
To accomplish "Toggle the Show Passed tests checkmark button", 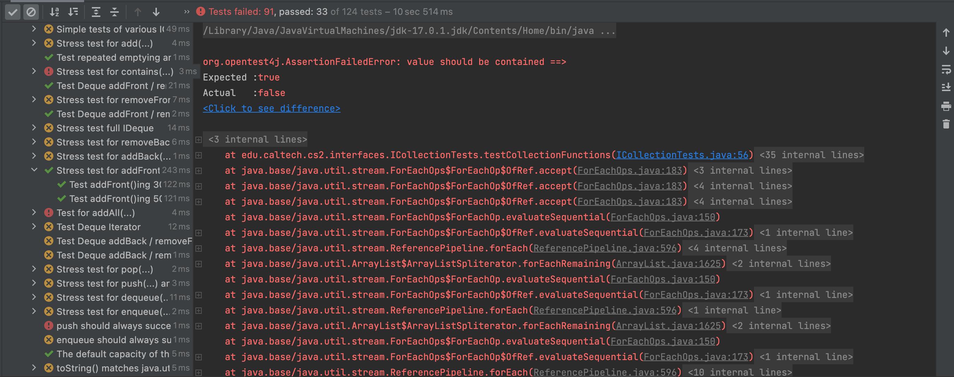I will coord(13,12).
